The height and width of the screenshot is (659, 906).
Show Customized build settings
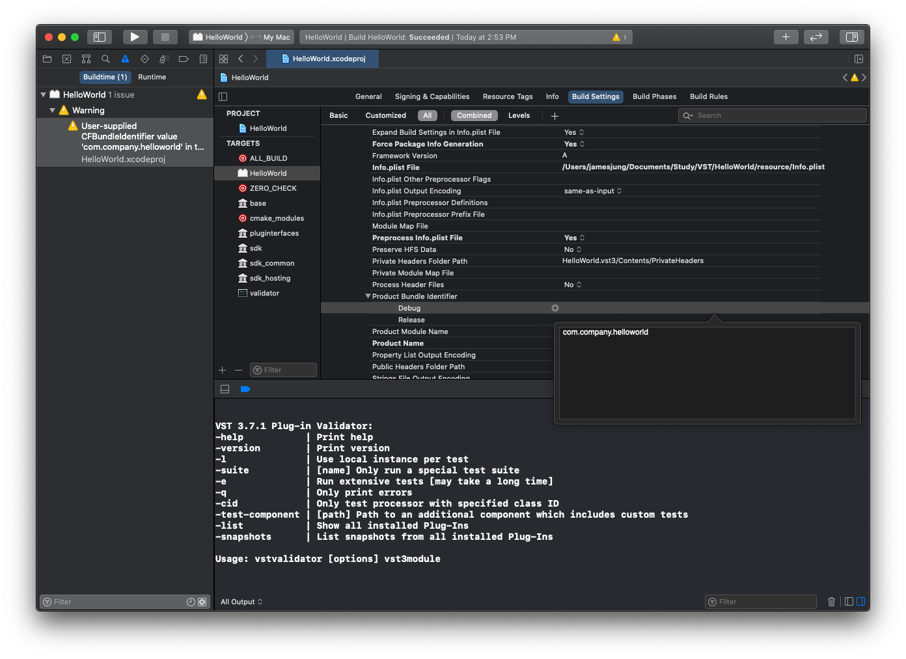coord(386,115)
